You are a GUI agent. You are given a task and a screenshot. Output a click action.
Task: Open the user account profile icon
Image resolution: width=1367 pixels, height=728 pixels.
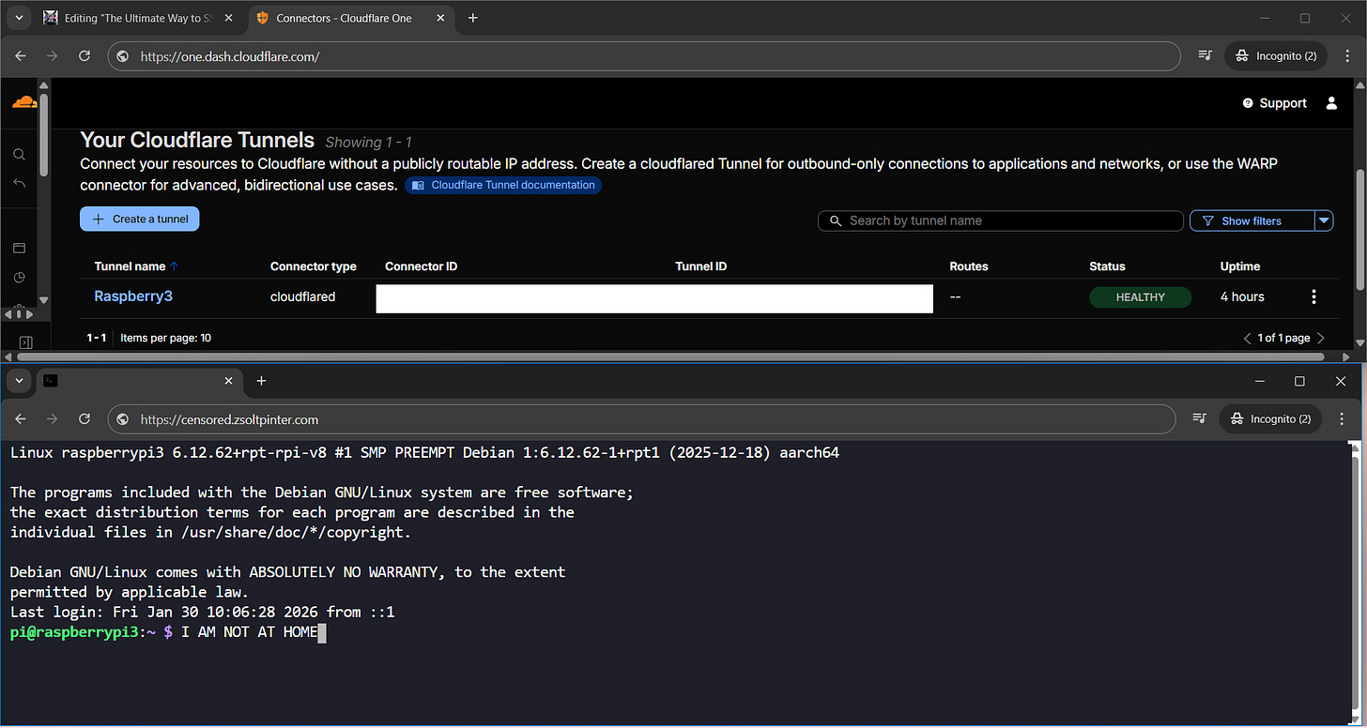pos(1331,103)
